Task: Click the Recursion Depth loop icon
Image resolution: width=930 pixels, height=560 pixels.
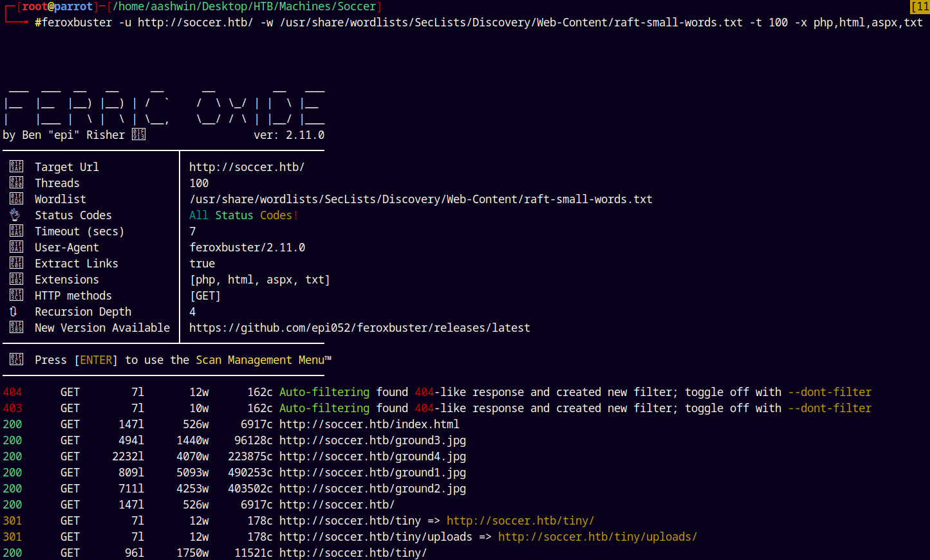Action: point(14,311)
